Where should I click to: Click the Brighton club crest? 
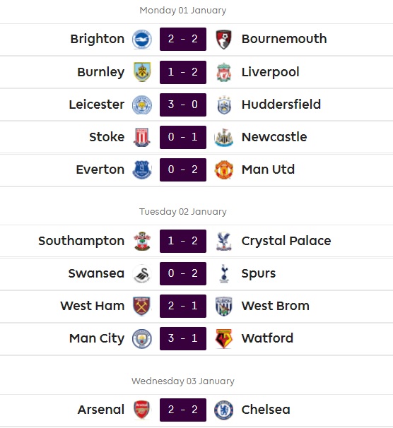coord(142,40)
